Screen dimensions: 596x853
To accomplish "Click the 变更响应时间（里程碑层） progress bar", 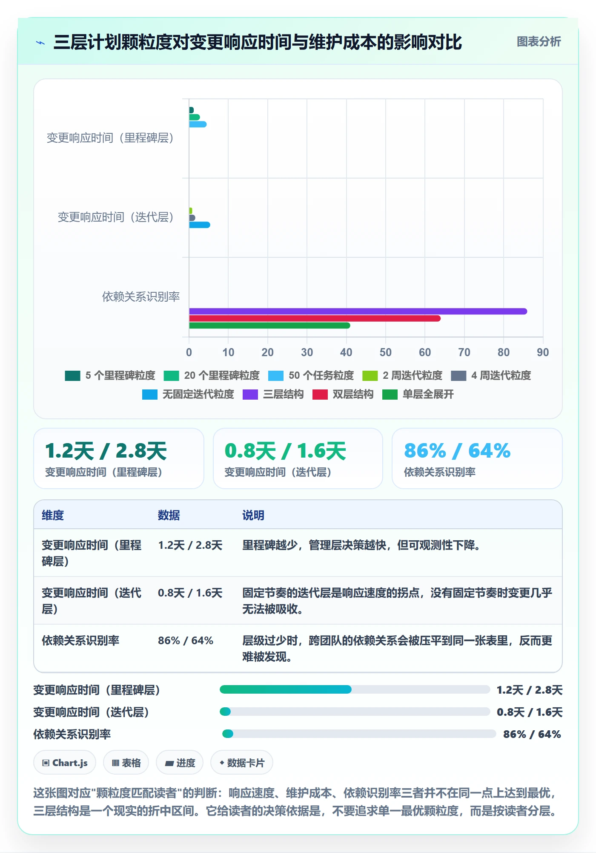I will [x=355, y=689].
